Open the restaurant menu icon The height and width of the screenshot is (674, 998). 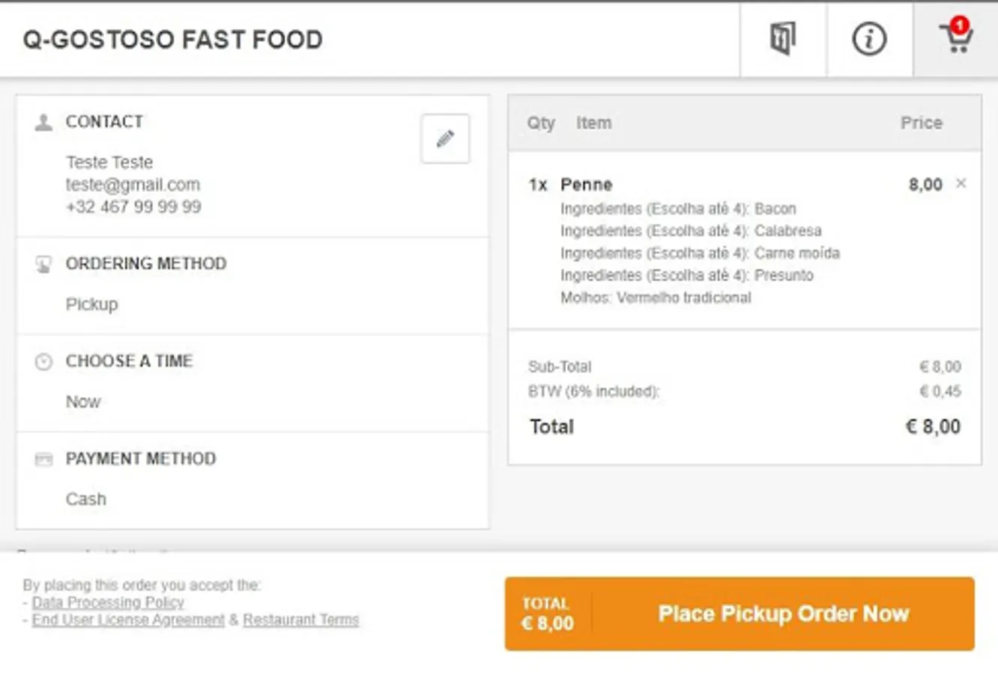point(782,39)
